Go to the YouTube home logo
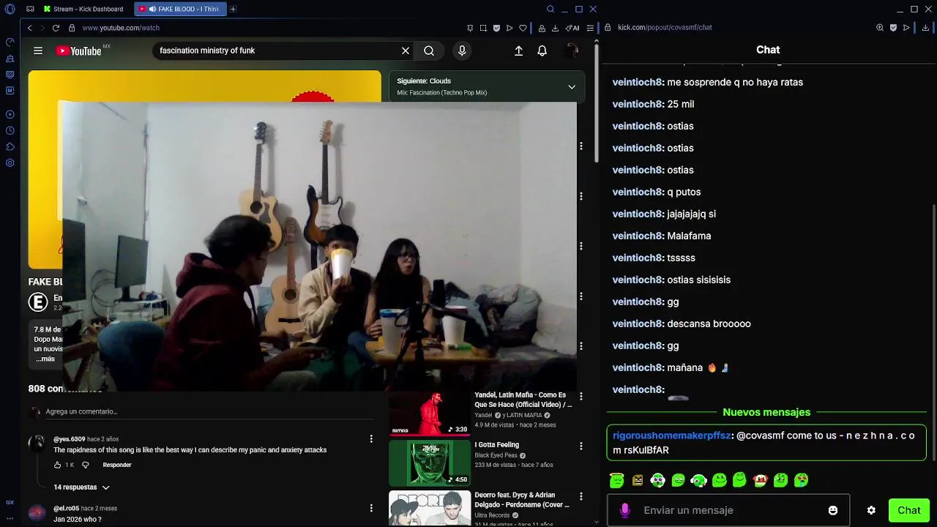Screen dimensions: 937x527 click(79, 51)
